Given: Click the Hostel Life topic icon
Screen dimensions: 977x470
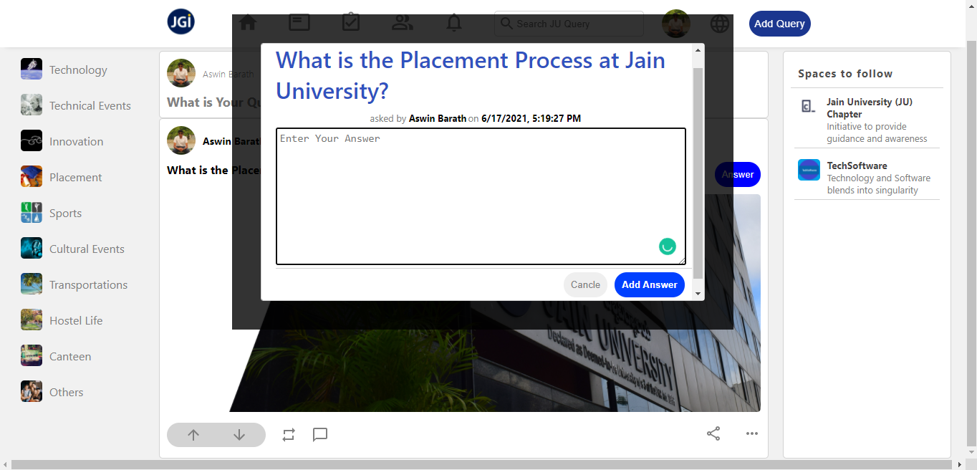Looking at the screenshot, I should coord(32,320).
